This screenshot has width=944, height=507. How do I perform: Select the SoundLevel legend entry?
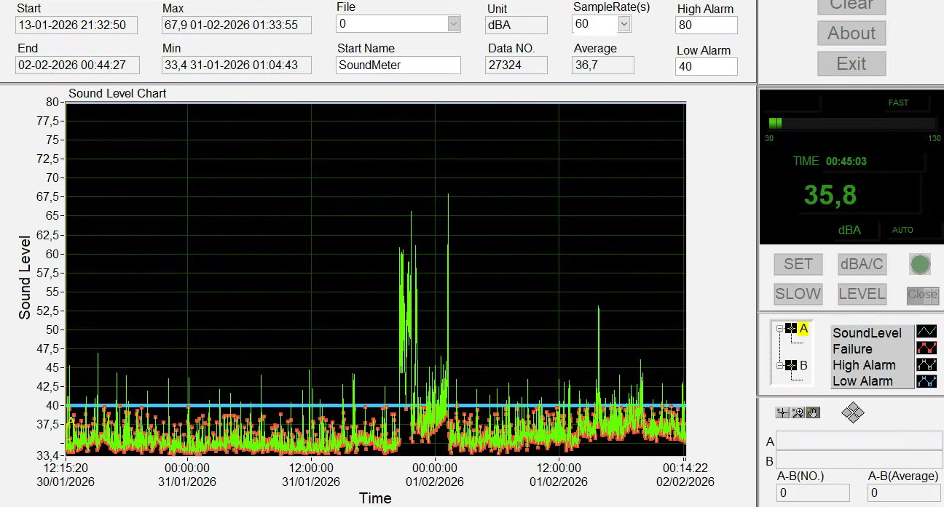tap(867, 333)
